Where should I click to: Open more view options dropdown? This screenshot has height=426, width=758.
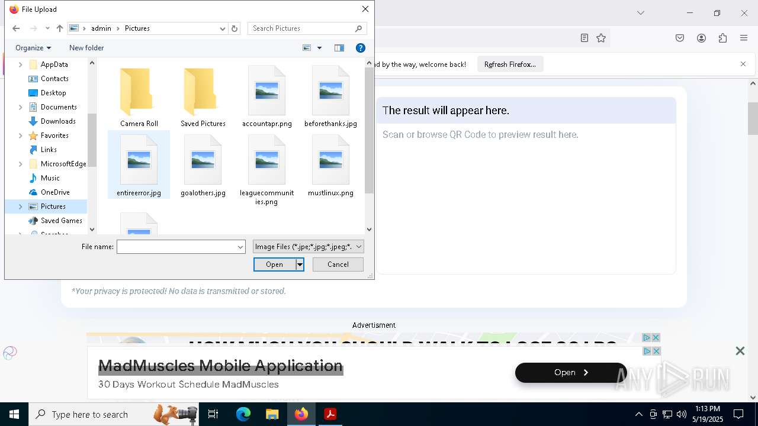point(319,48)
